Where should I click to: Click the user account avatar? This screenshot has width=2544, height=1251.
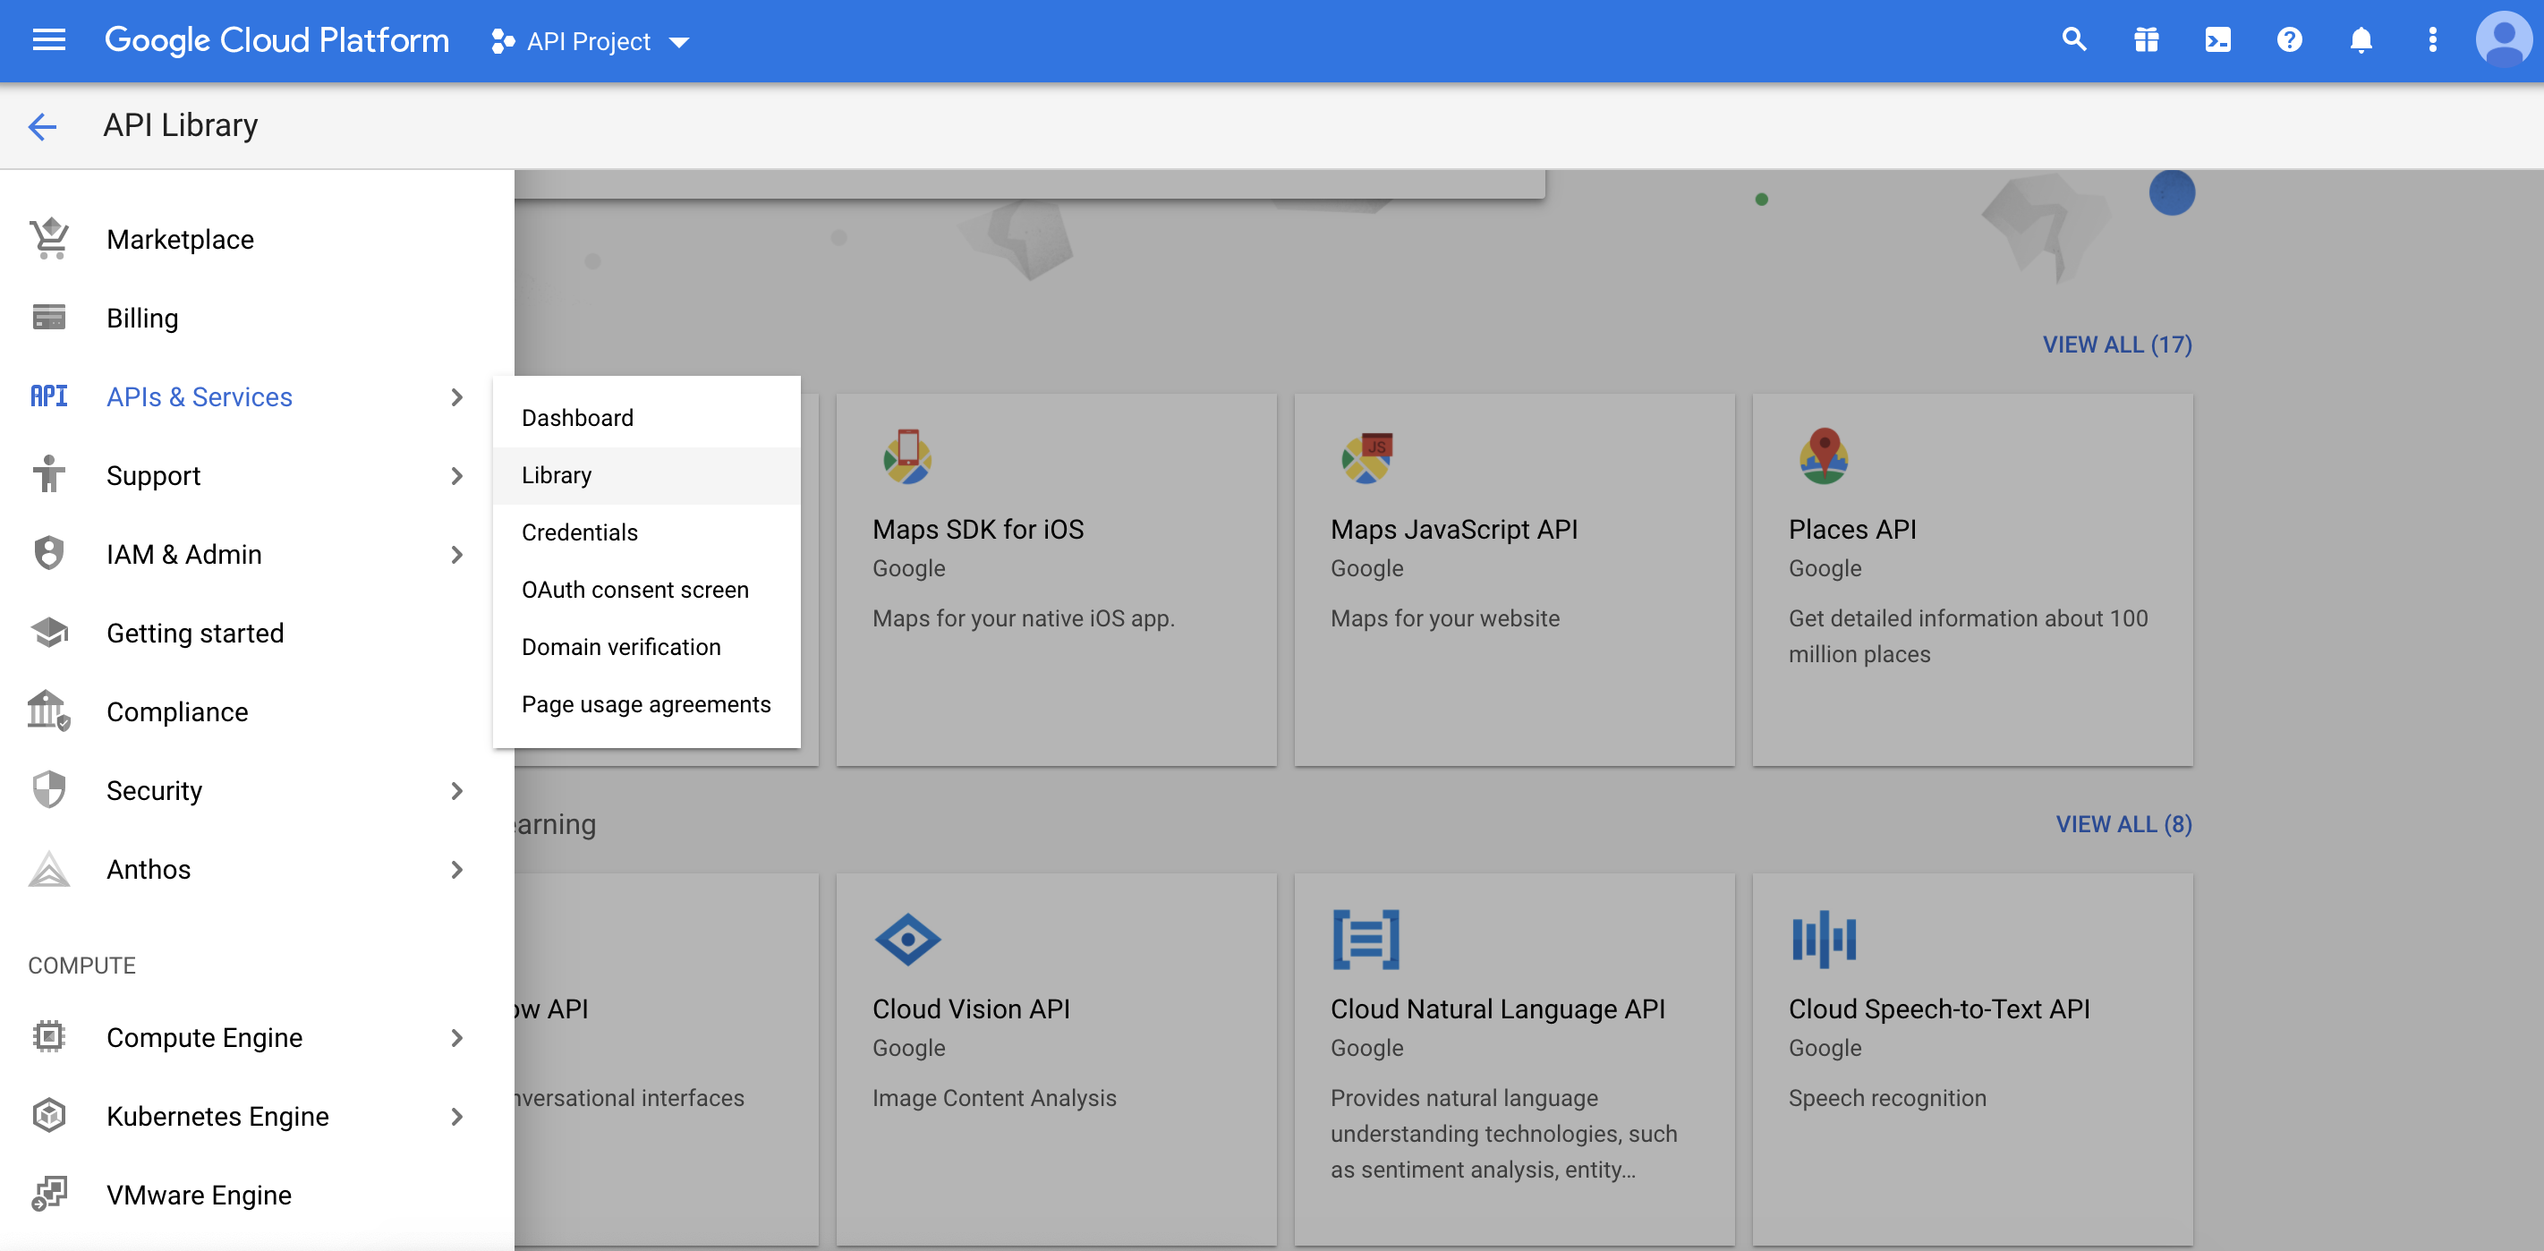pyautogui.click(x=2504, y=40)
